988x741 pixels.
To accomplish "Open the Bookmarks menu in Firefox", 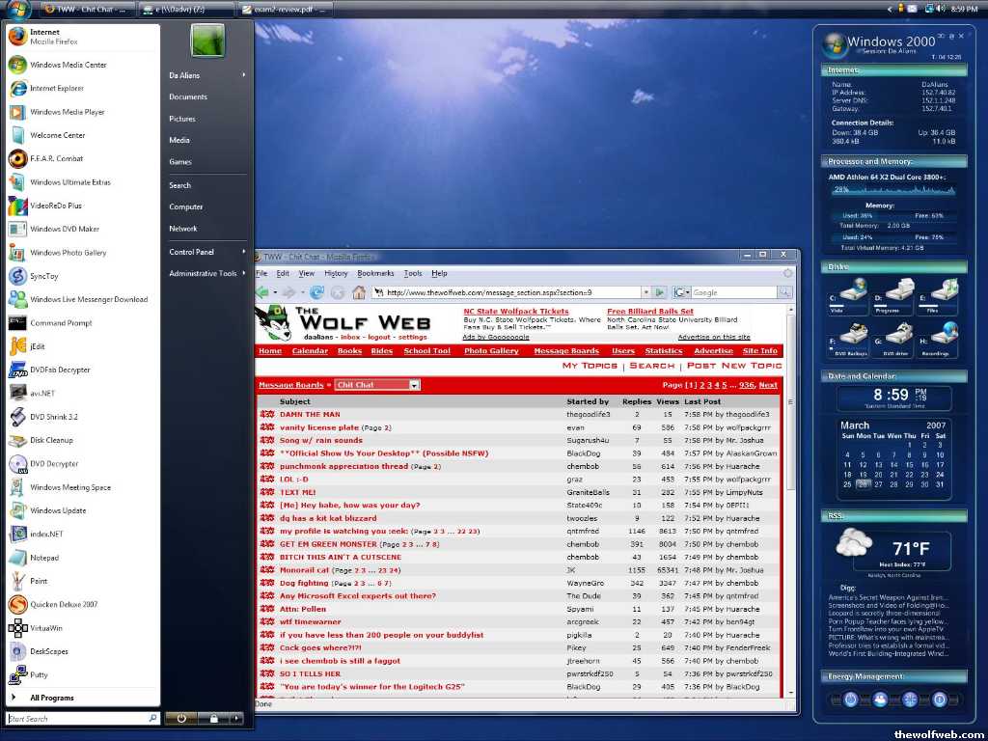I will coord(375,274).
